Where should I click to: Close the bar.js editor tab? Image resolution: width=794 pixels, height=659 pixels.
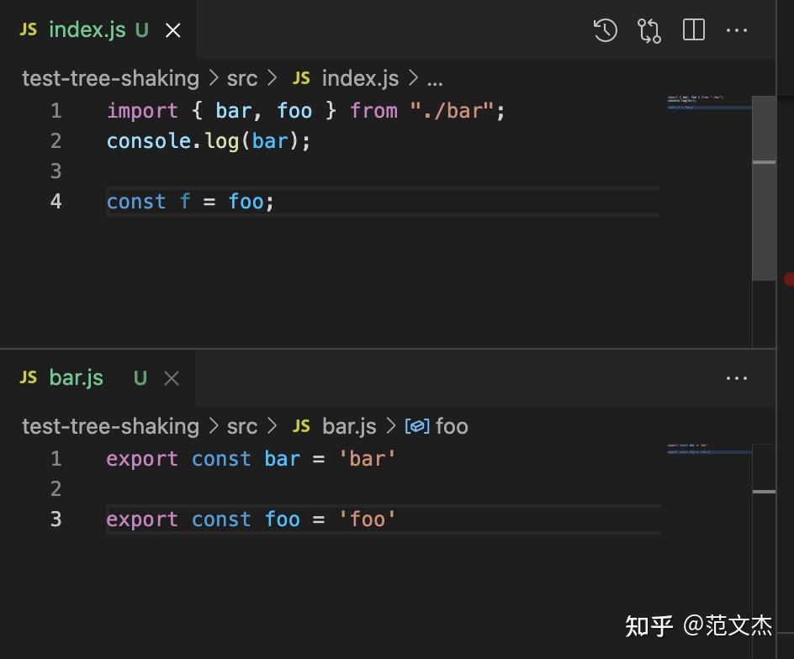(171, 377)
